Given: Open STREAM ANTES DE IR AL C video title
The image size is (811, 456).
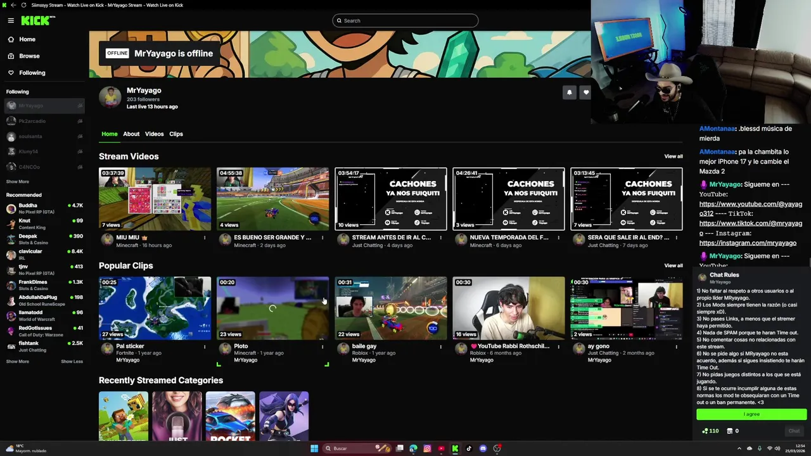Looking at the screenshot, I should click(391, 237).
